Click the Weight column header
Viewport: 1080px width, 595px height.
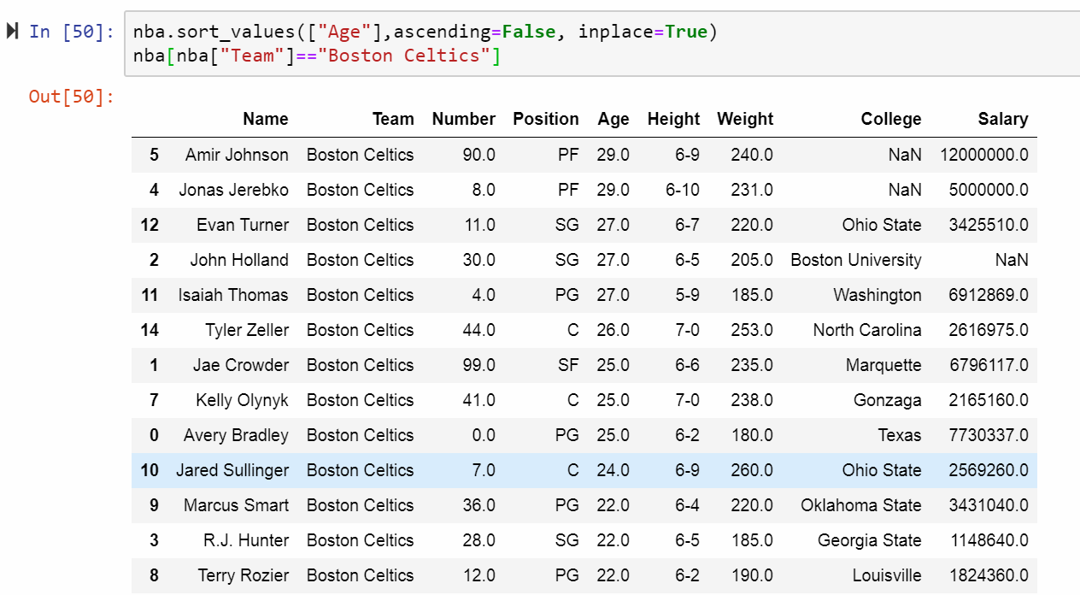pos(745,120)
